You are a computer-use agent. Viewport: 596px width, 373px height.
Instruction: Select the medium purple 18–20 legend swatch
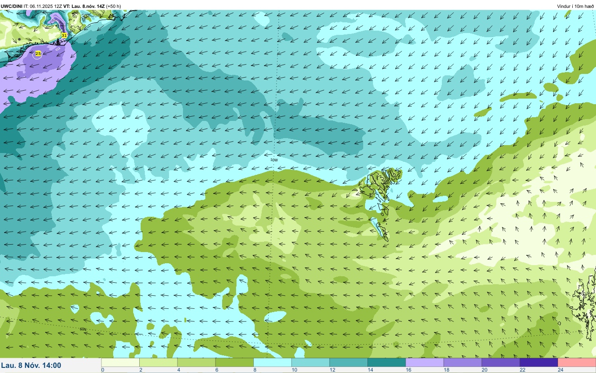point(463,362)
